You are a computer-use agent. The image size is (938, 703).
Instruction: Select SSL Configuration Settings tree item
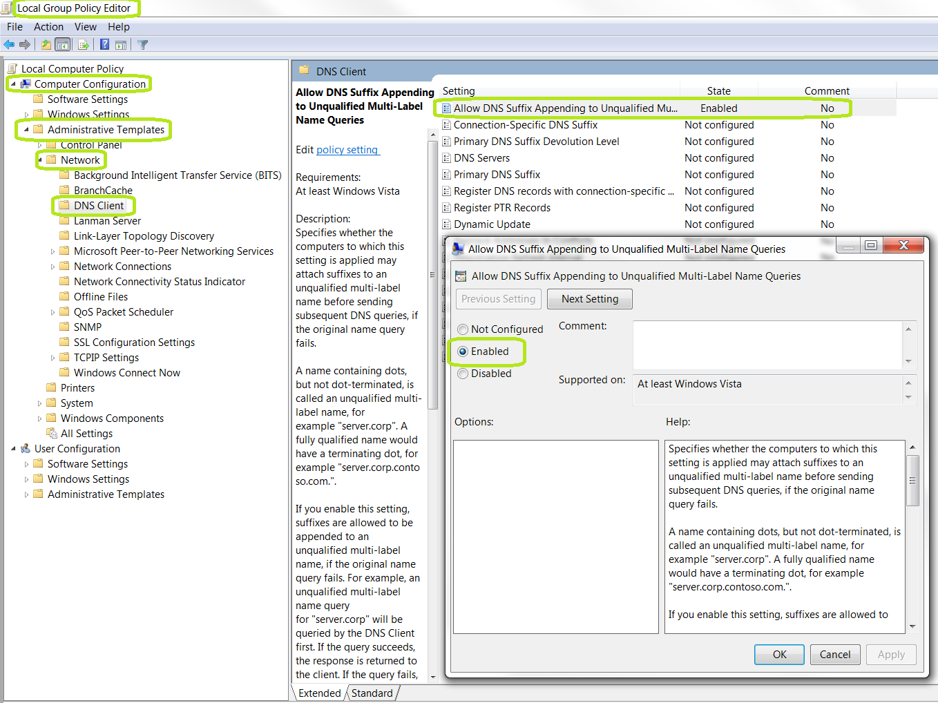134,343
